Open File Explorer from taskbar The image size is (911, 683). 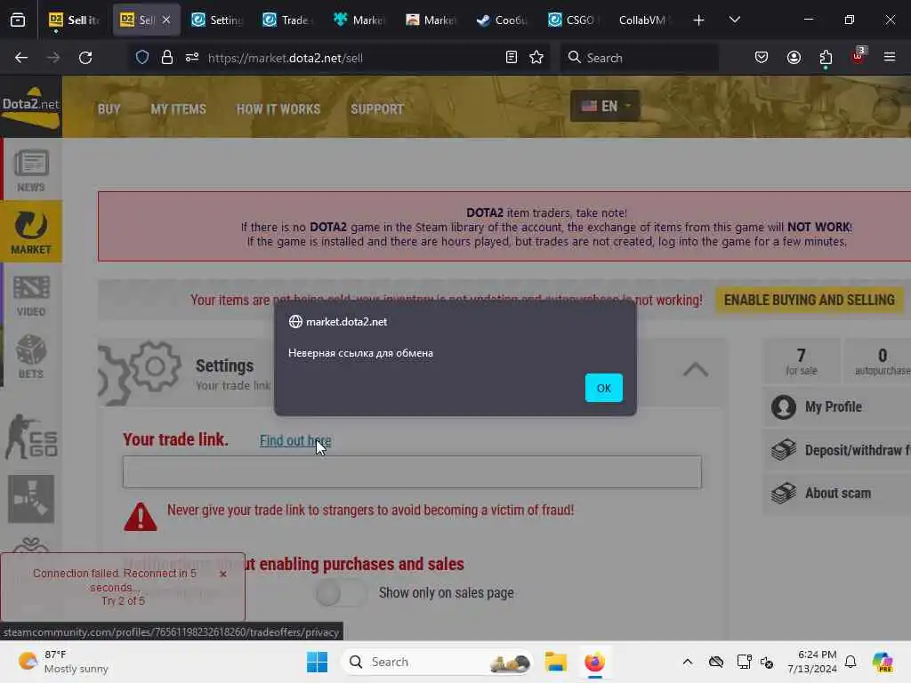coord(555,662)
